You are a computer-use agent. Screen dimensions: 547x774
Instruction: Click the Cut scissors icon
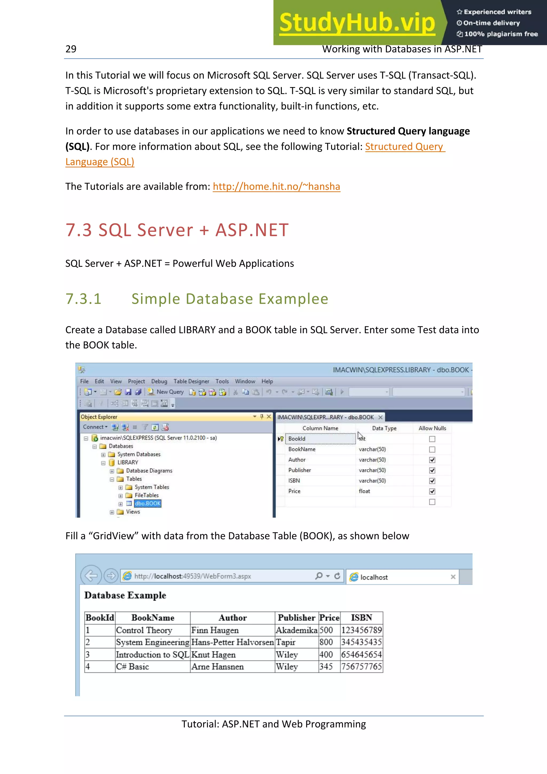click(x=235, y=392)
